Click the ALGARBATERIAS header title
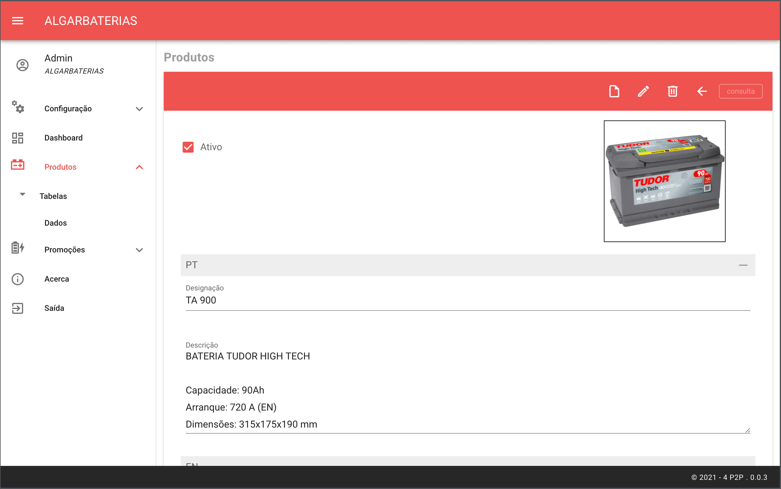Viewport: 781px width, 489px height. [91, 21]
